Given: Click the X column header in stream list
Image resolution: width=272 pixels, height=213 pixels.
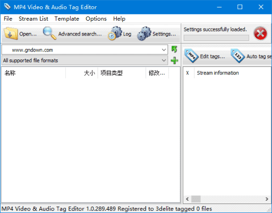Looking at the screenshot, I should [x=189, y=73].
